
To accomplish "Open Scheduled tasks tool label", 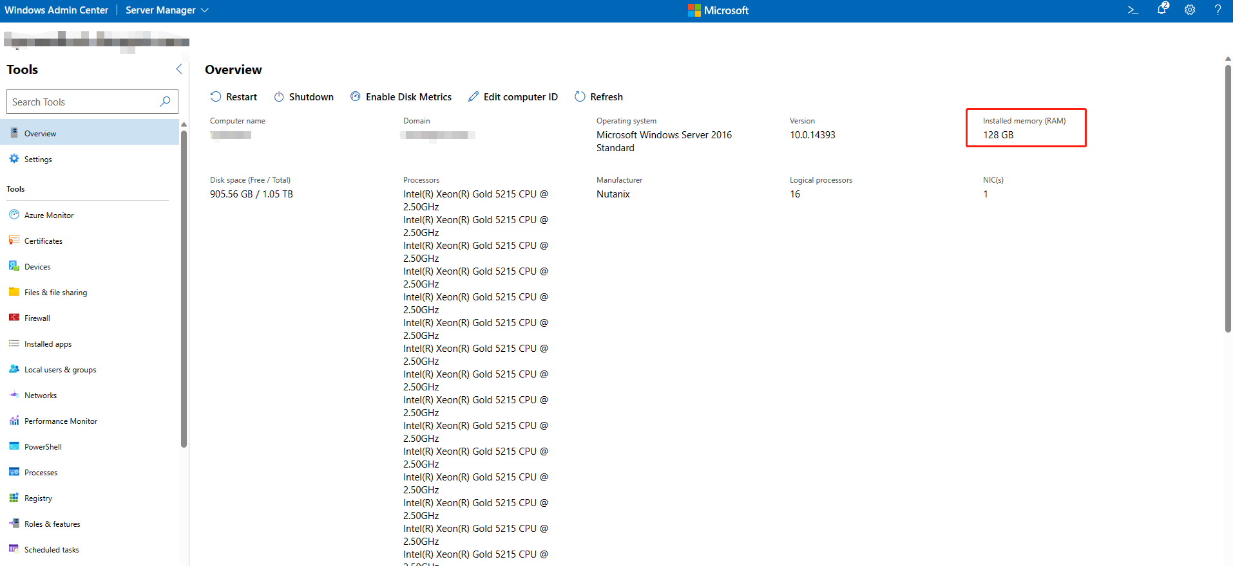I will tap(52, 550).
